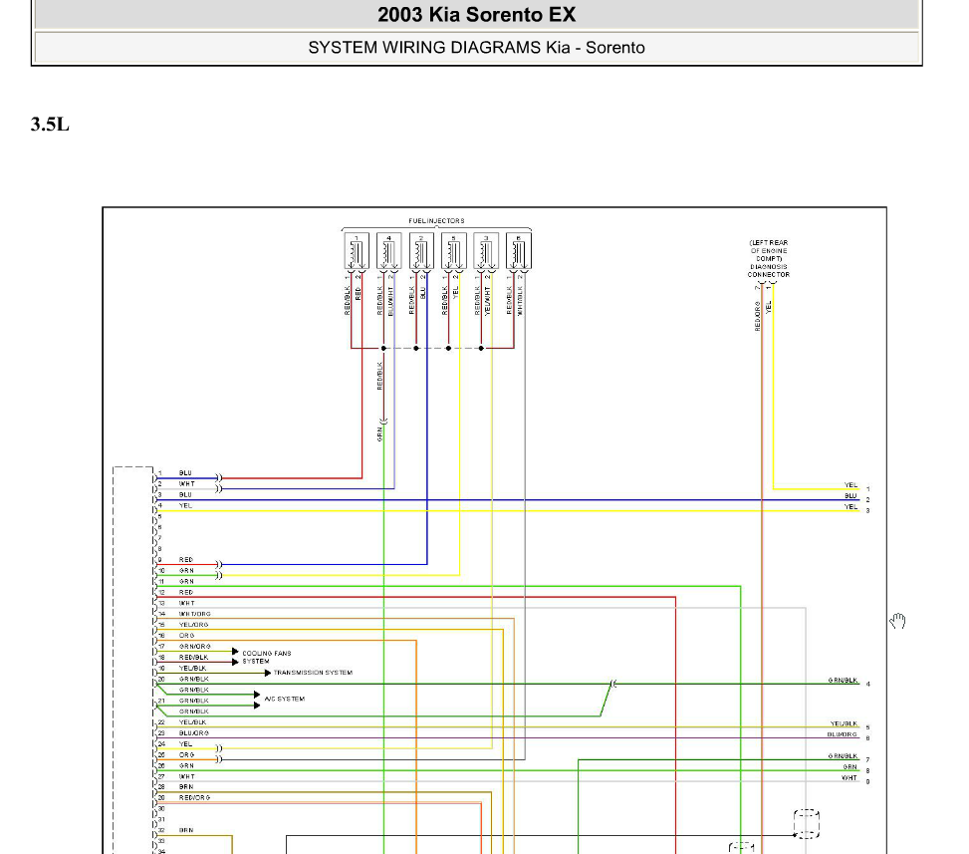Click 'RED' label at left pin 9
969x854 pixels.
click(186, 560)
